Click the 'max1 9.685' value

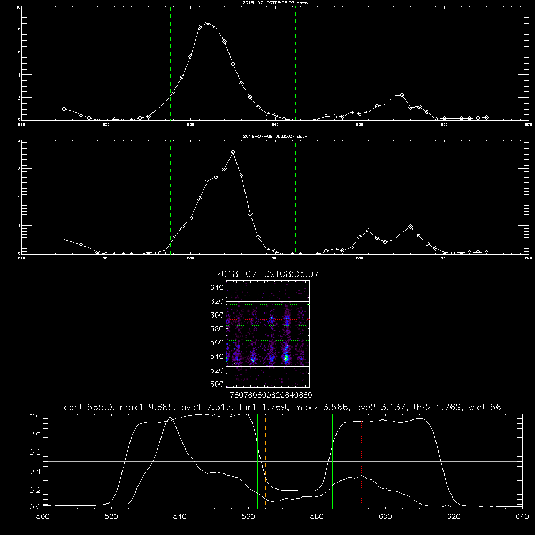coord(146,407)
